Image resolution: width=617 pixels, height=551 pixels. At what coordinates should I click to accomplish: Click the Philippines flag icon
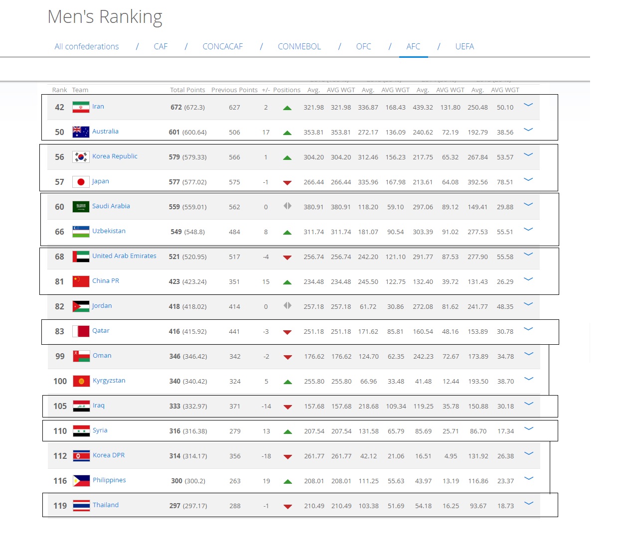point(81,481)
